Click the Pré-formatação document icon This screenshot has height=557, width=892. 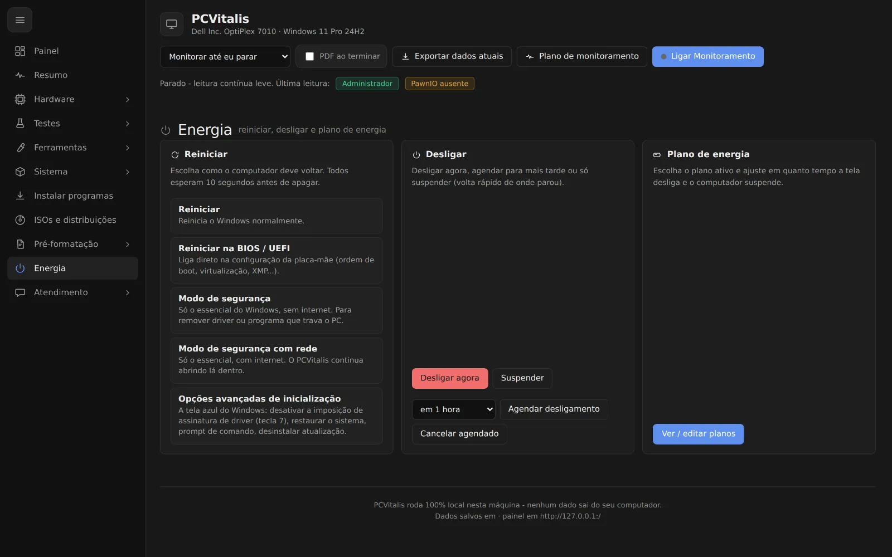pyautogui.click(x=20, y=244)
